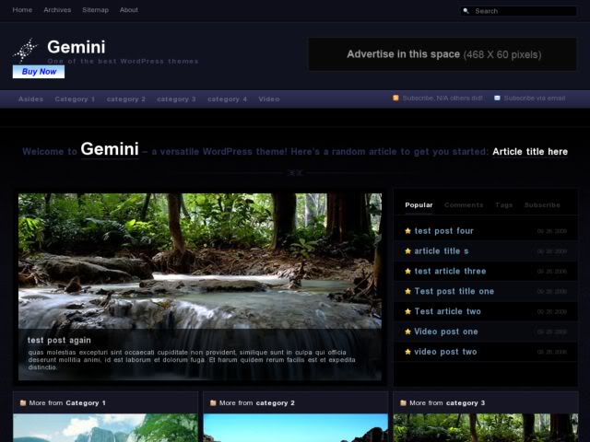Click the search magnifier icon

[466, 11]
